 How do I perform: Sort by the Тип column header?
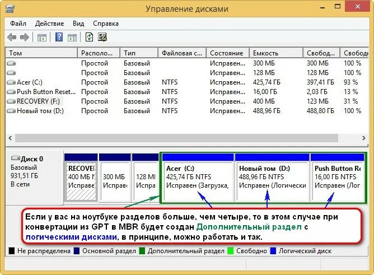[x=139, y=53]
